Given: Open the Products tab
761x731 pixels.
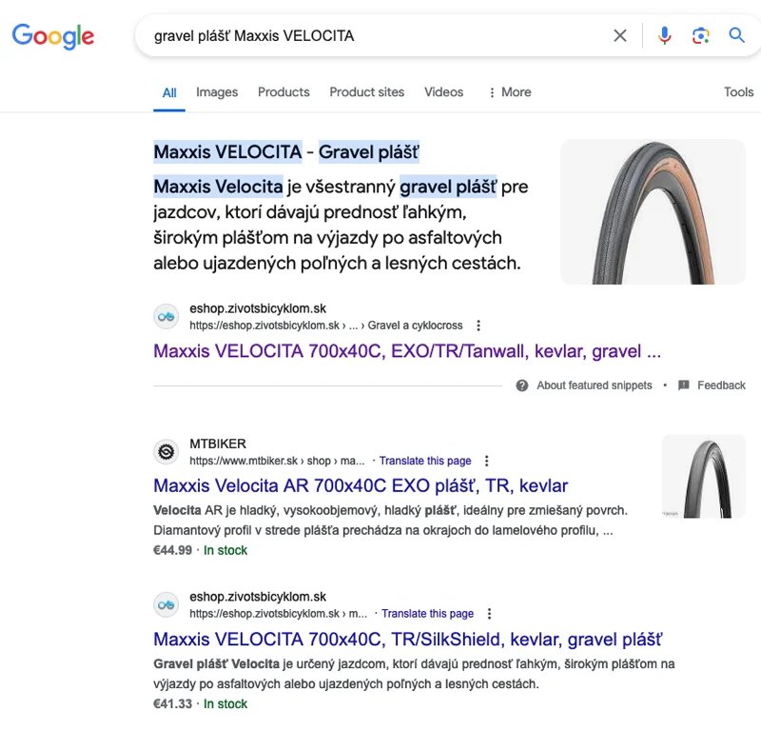Looking at the screenshot, I should (283, 92).
